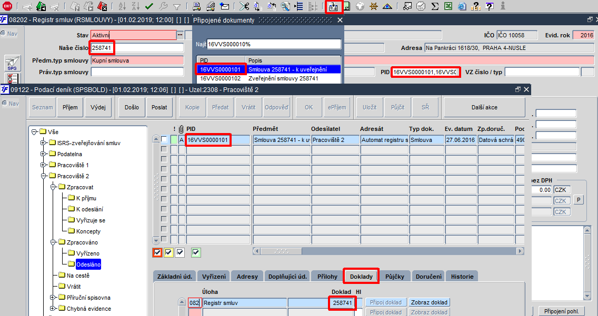598x316 pixels.
Task: Click the ship's wheel icon
Action: (x=374, y=6)
